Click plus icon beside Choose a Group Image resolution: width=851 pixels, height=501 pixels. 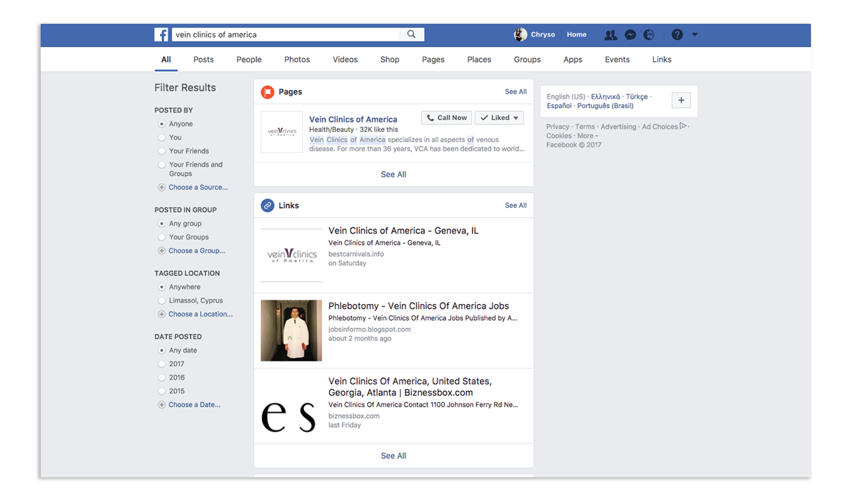click(x=162, y=251)
